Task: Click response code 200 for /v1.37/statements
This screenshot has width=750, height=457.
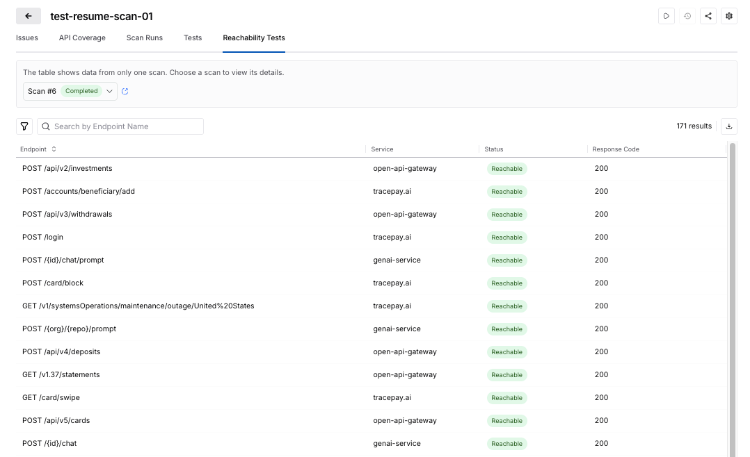Action: point(601,375)
